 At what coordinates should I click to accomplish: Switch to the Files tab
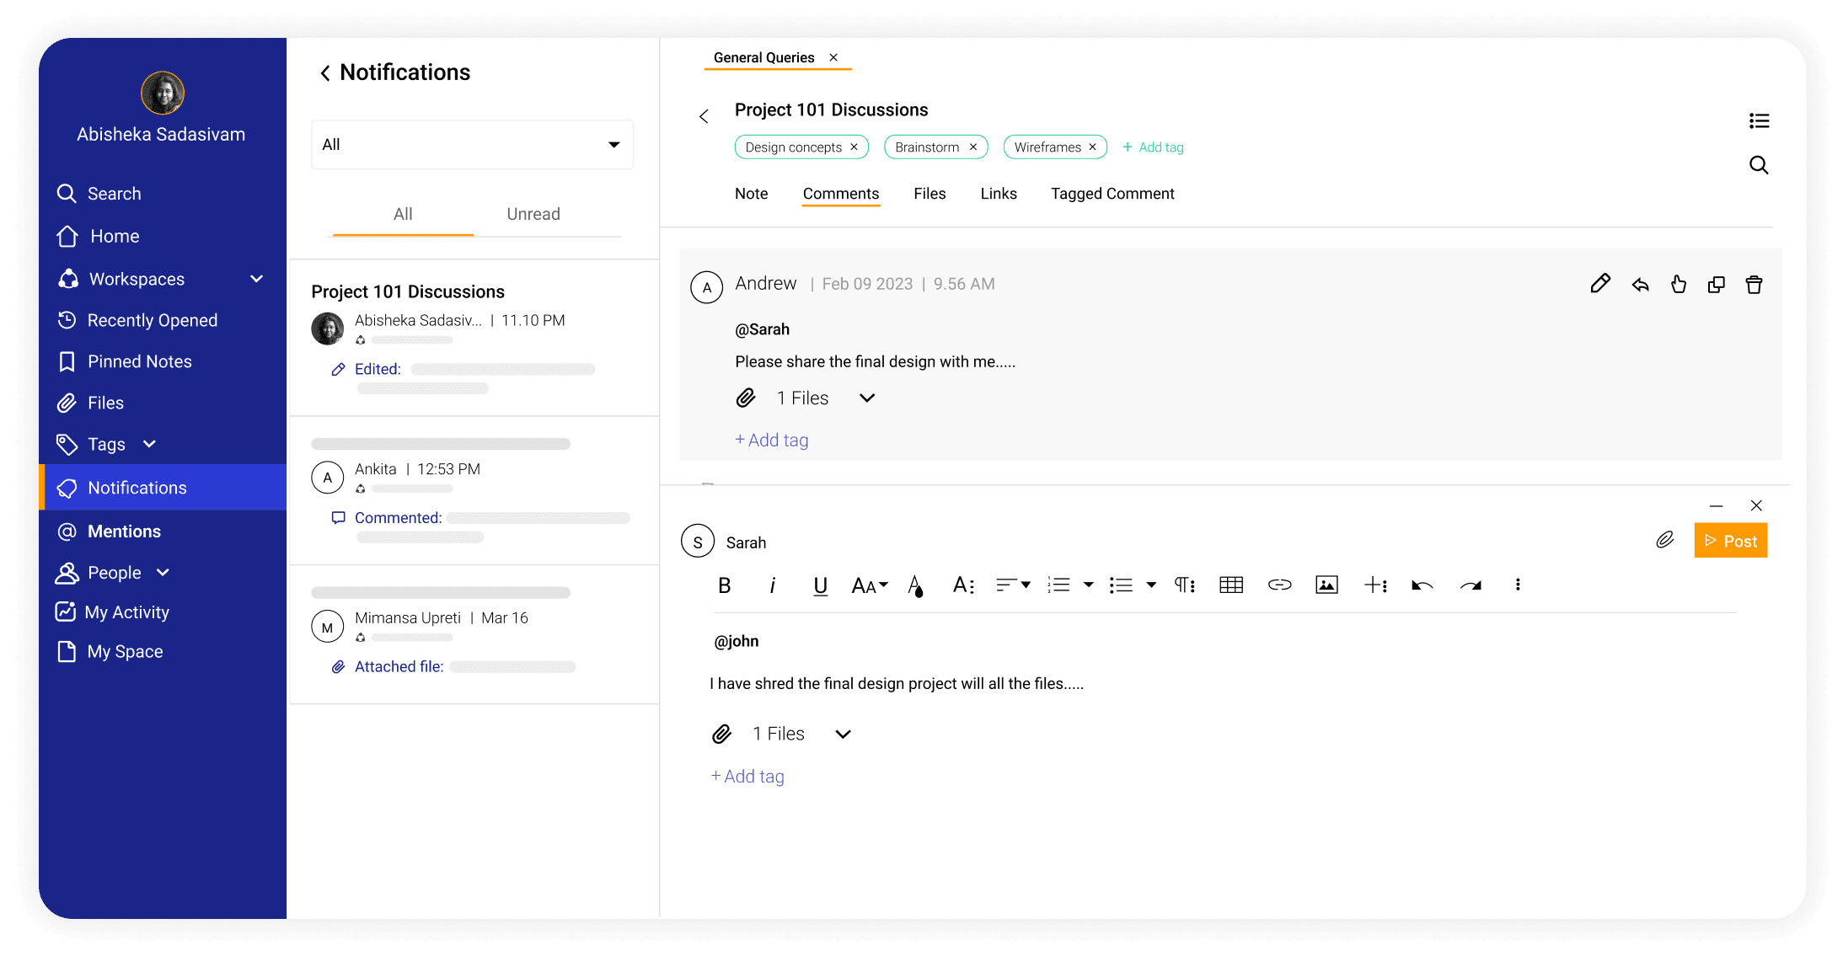[930, 193]
